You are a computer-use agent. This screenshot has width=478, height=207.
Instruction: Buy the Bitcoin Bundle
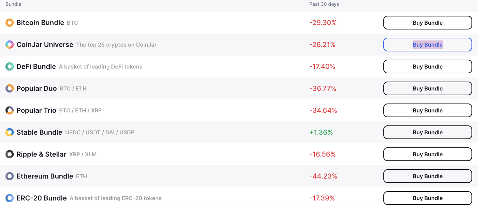428,23
